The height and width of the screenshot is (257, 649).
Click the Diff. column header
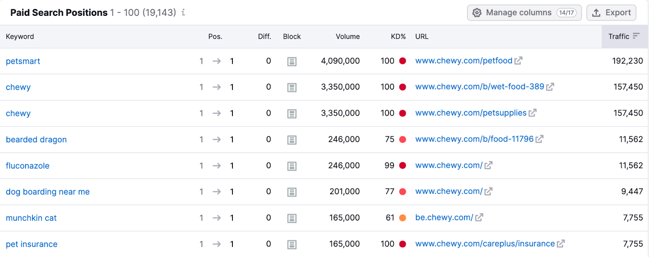pos(264,36)
